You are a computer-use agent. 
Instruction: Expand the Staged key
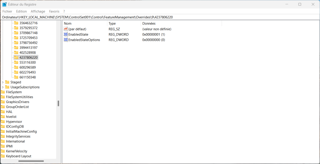pyautogui.click(x=3, y=82)
